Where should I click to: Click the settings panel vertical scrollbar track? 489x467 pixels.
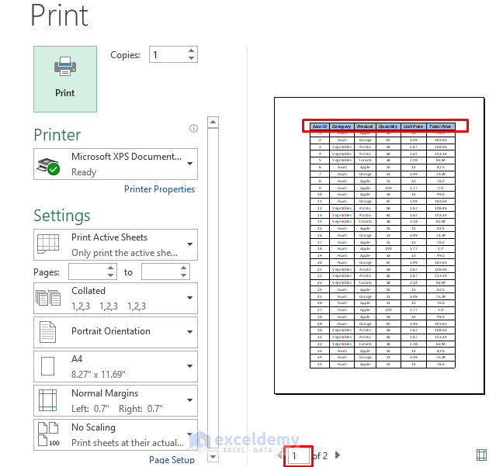click(213, 289)
